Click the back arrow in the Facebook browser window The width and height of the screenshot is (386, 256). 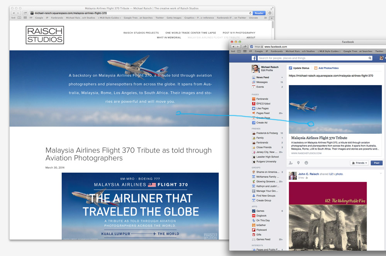click(x=234, y=47)
